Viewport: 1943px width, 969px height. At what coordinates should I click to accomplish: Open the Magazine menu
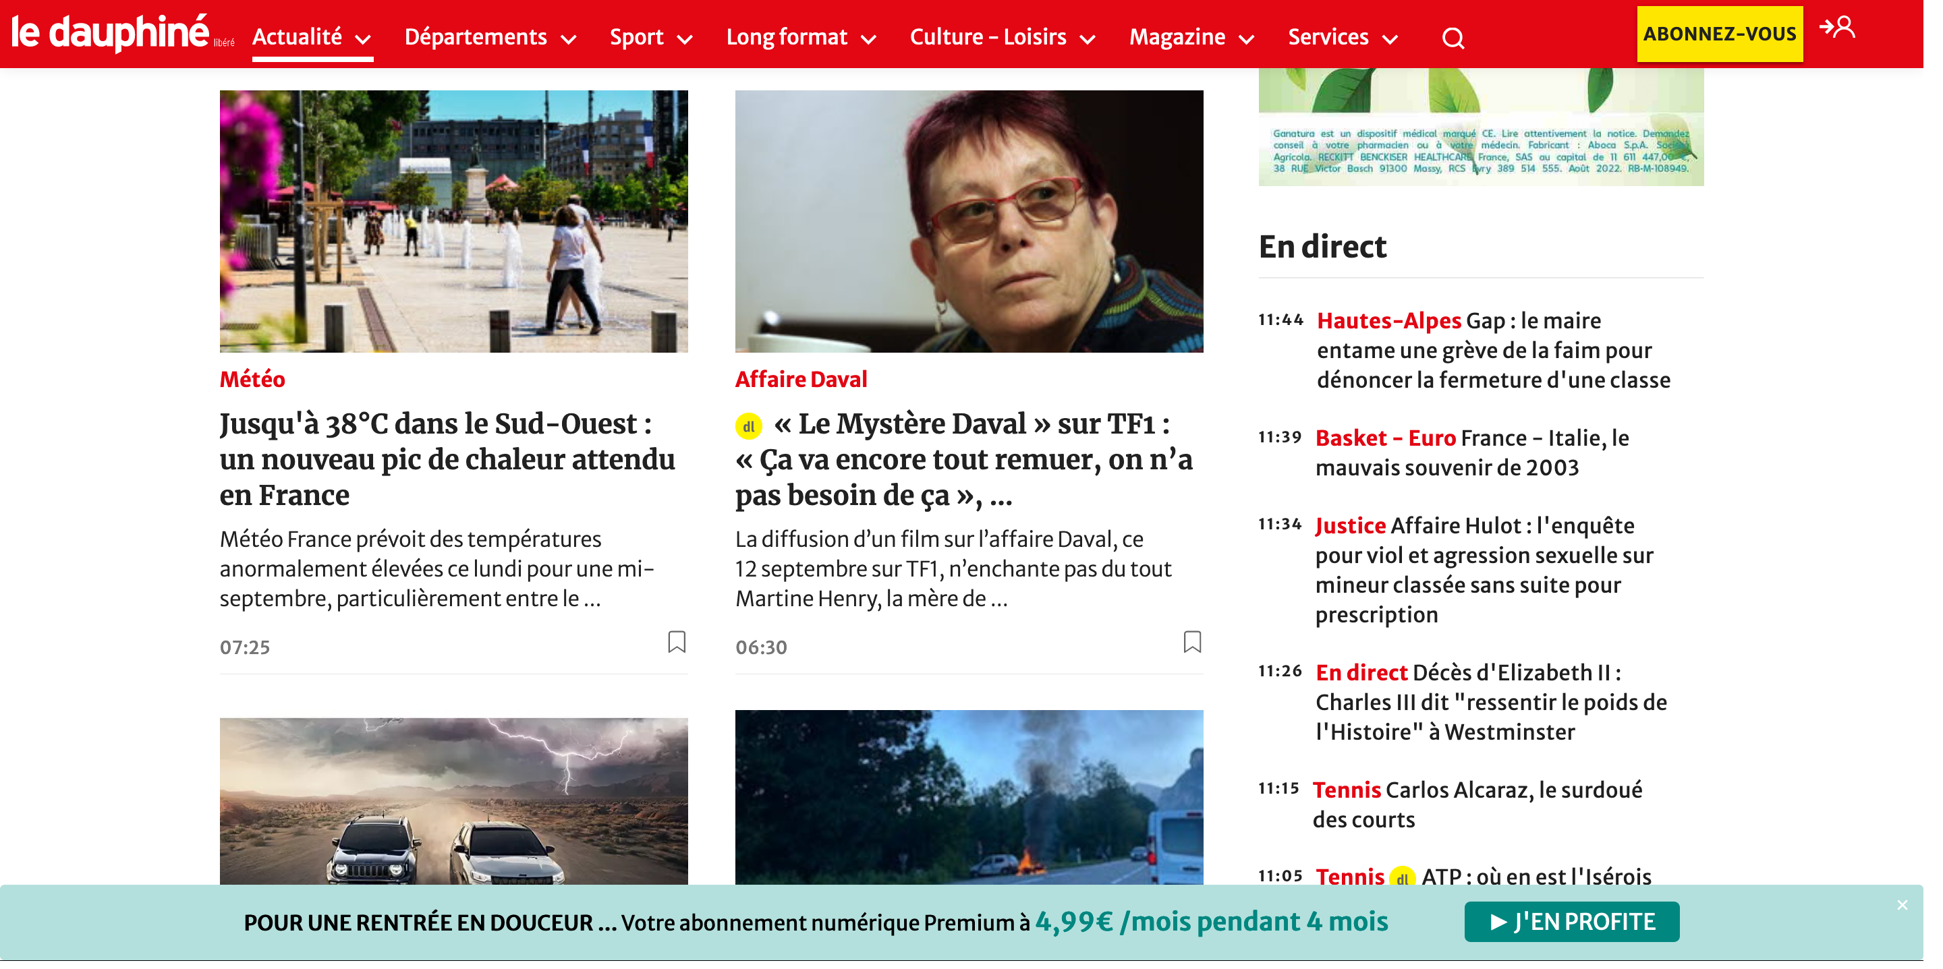click(1177, 37)
